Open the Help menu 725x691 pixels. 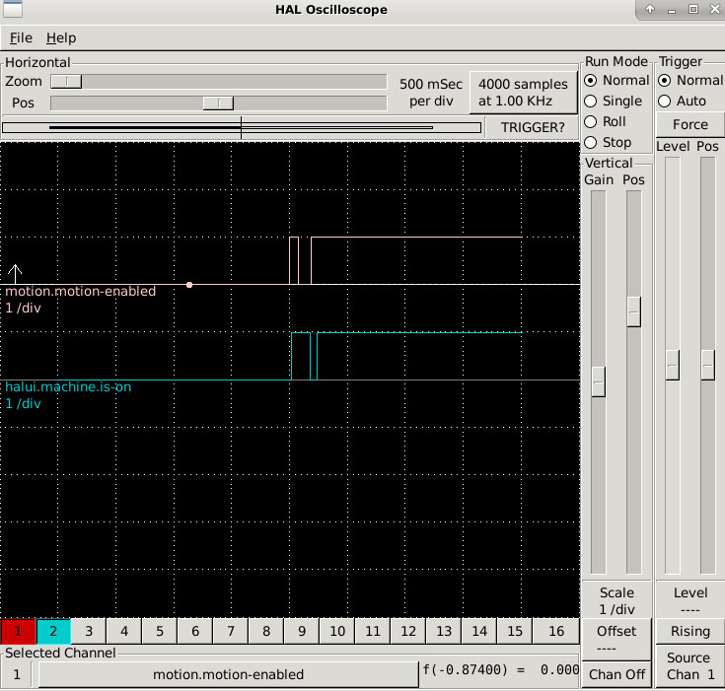[61, 37]
